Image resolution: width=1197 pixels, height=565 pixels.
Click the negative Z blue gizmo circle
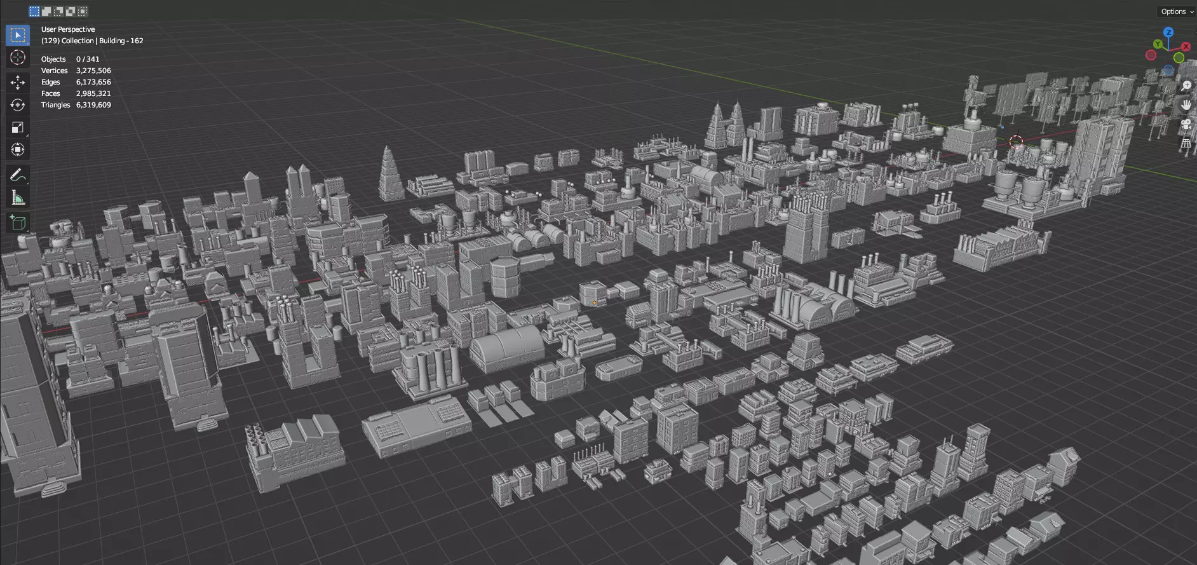[x=1168, y=71]
